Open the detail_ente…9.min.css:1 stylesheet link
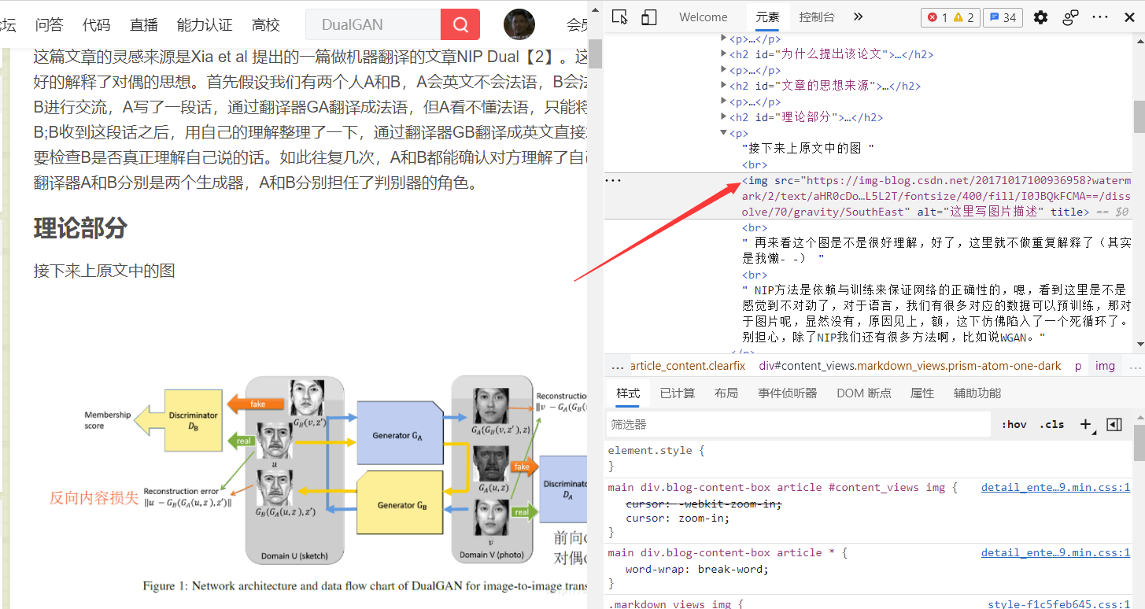 click(x=1055, y=487)
